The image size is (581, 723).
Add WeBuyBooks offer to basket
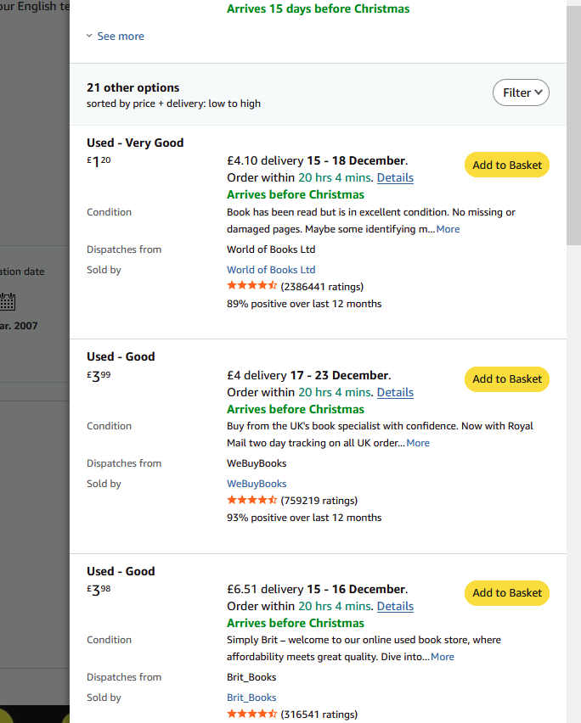tap(506, 379)
